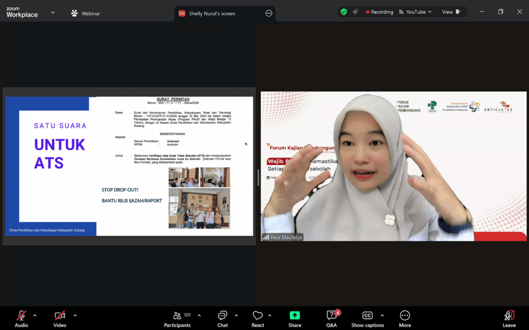Click the green Share screen icon

click(x=294, y=315)
